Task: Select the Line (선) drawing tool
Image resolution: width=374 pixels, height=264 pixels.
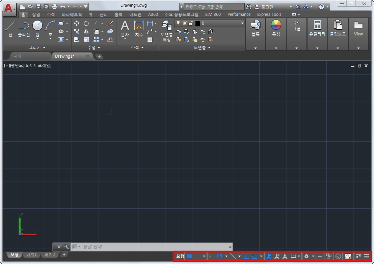Action: [x=10, y=29]
